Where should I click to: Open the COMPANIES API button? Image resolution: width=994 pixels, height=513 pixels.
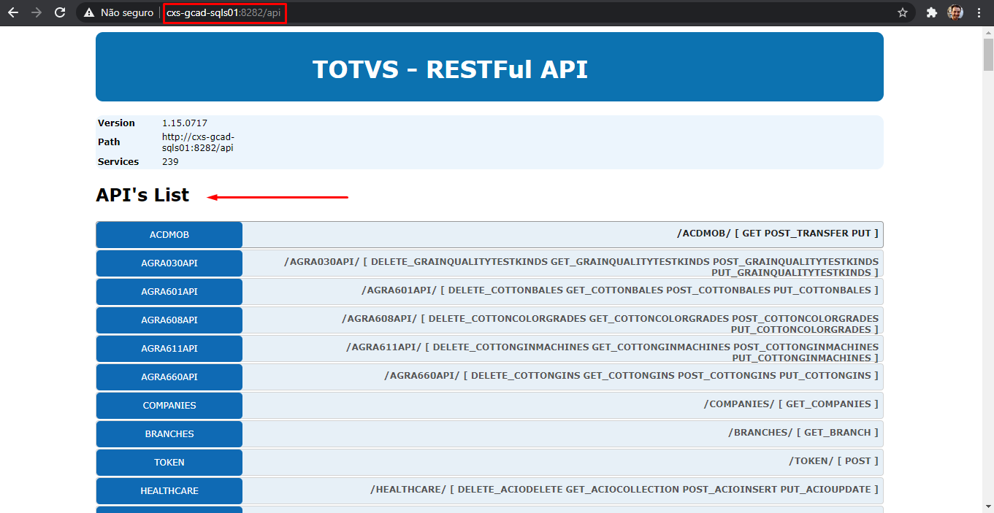169,406
